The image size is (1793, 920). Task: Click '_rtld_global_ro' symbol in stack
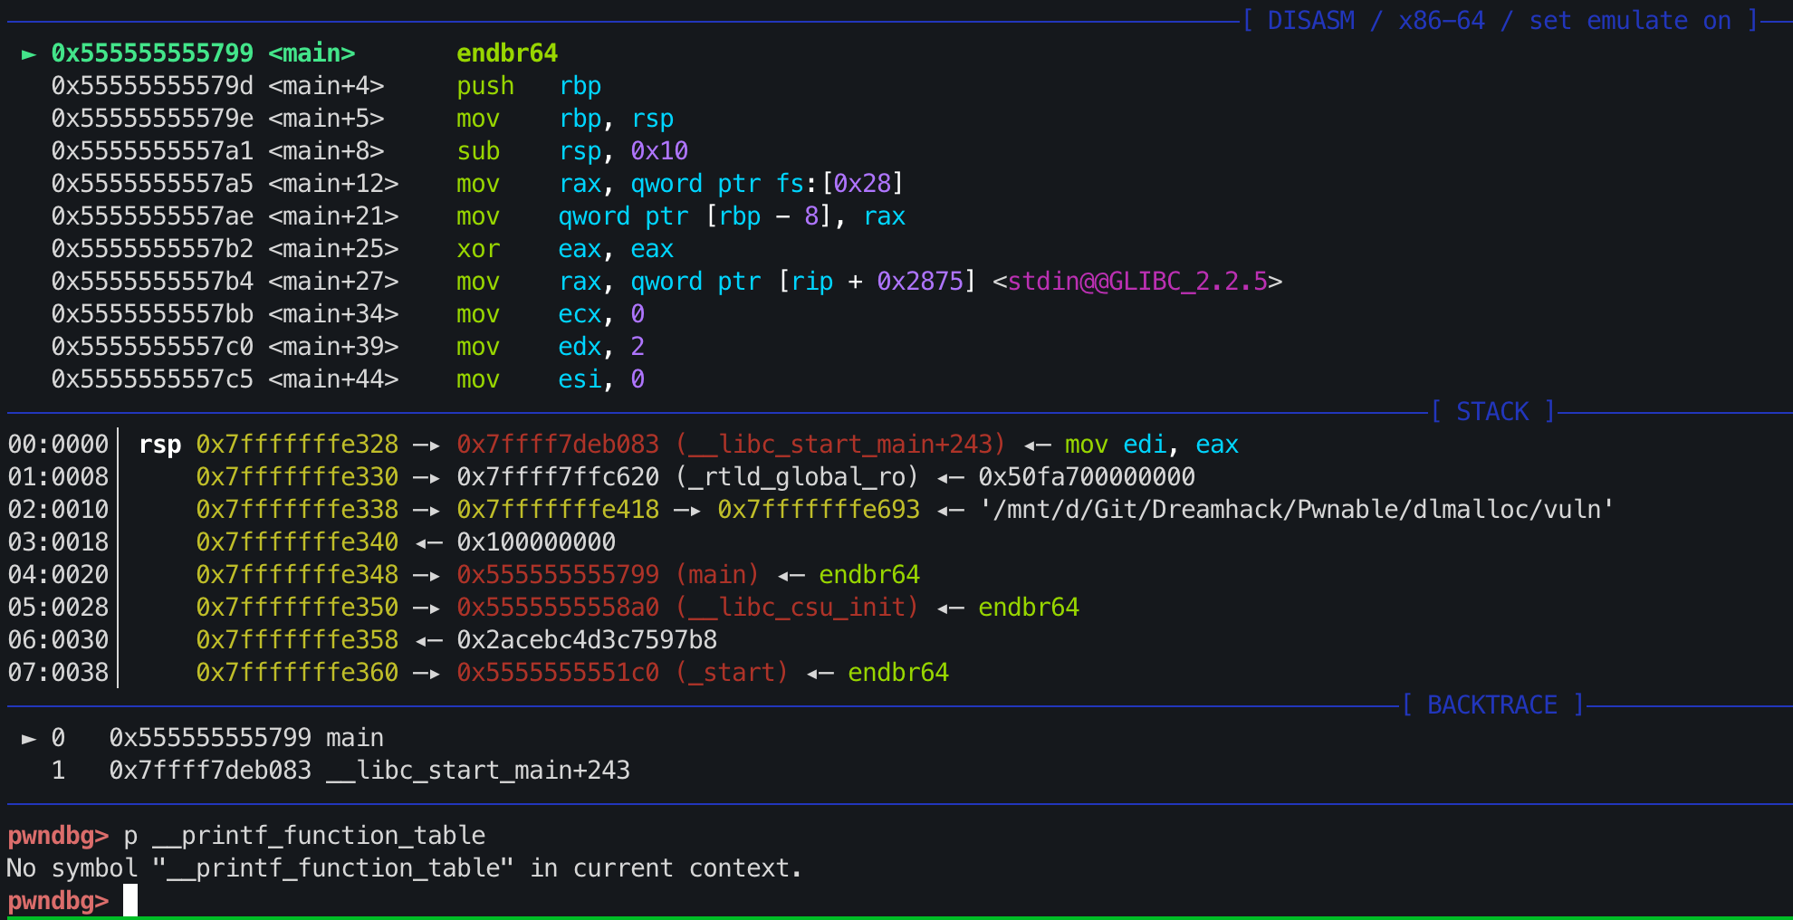797,477
